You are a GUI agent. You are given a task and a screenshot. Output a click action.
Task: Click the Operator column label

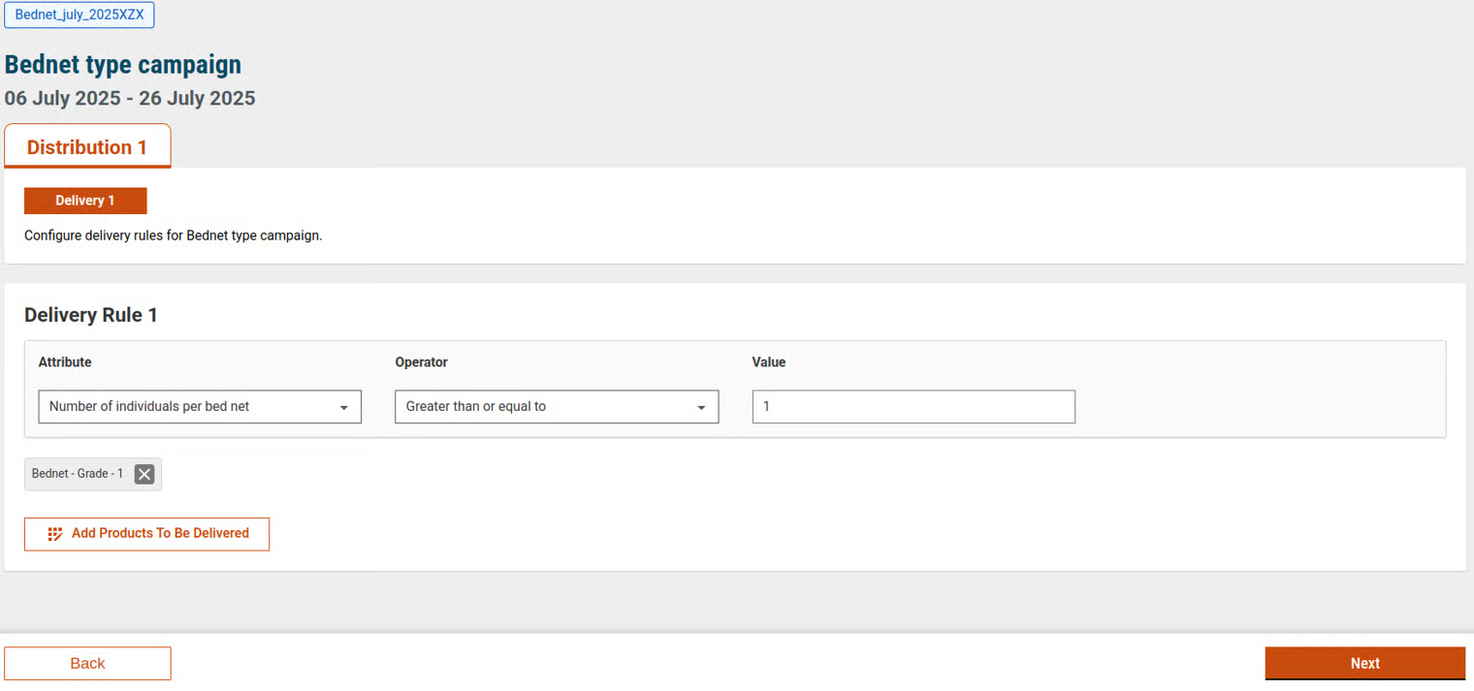pos(421,362)
